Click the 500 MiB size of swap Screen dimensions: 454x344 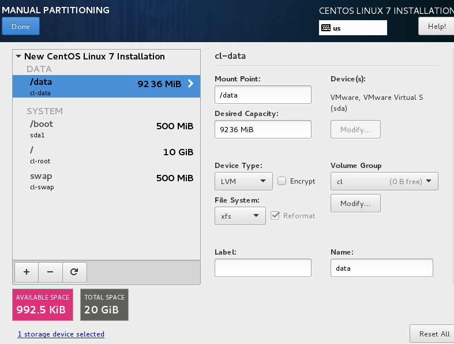tap(175, 178)
